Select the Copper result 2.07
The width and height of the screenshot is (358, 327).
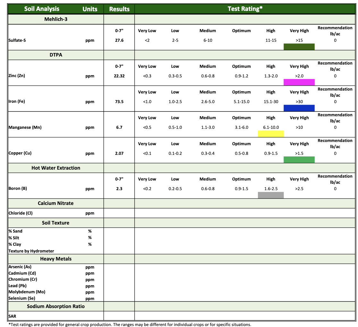coord(119,154)
